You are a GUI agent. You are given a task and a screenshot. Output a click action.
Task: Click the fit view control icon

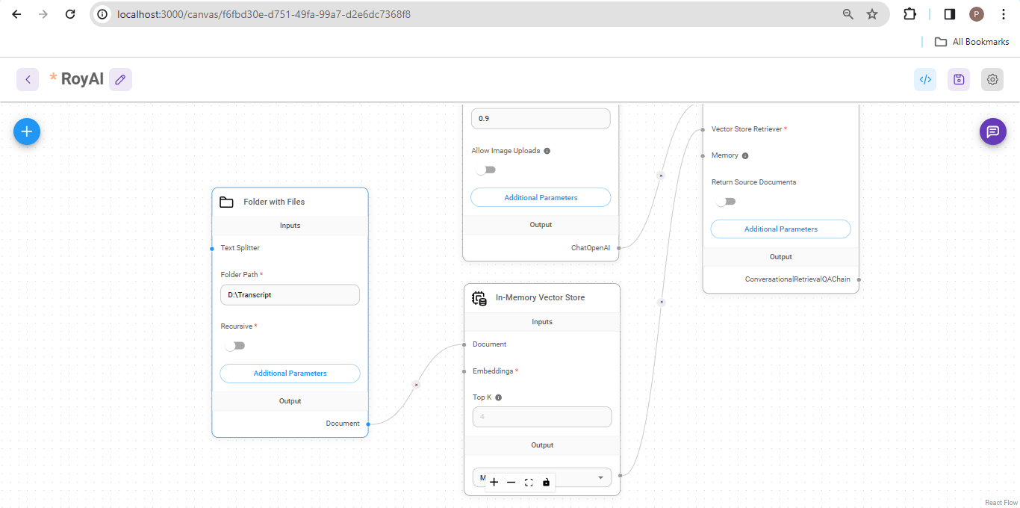(529, 483)
